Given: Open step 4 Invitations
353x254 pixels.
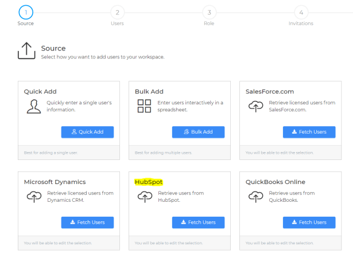Looking at the screenshot, I should point(301,11).
